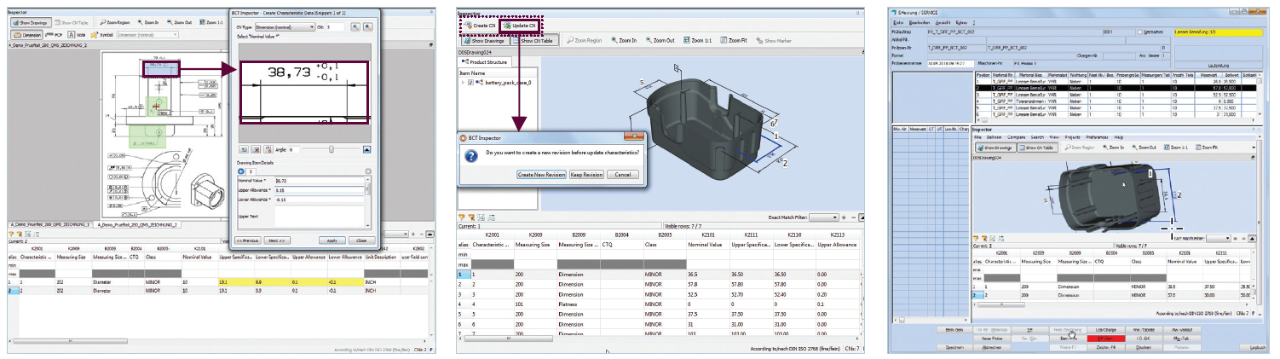The width and height of the screenshot is (1280, 359).
Task: Close the Create Characteristic Data dialog with Close
Action: tap(361, 240)
